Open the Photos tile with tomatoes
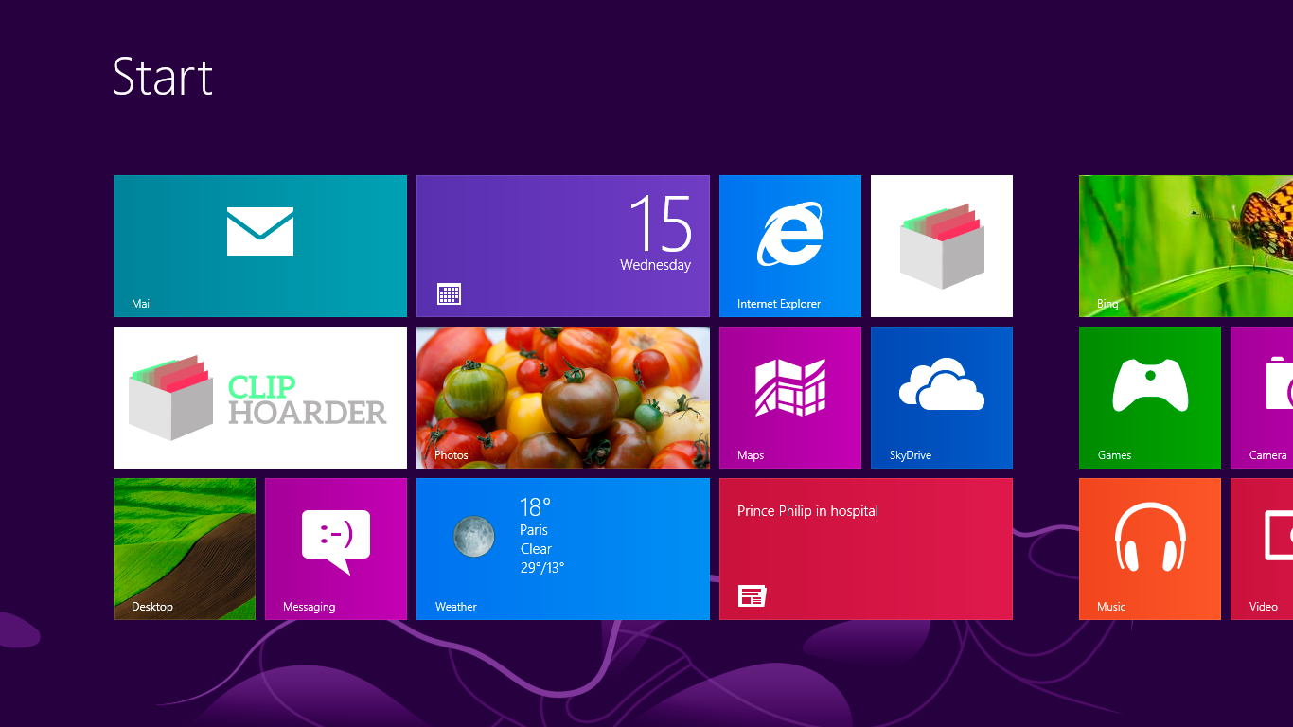 563,398
